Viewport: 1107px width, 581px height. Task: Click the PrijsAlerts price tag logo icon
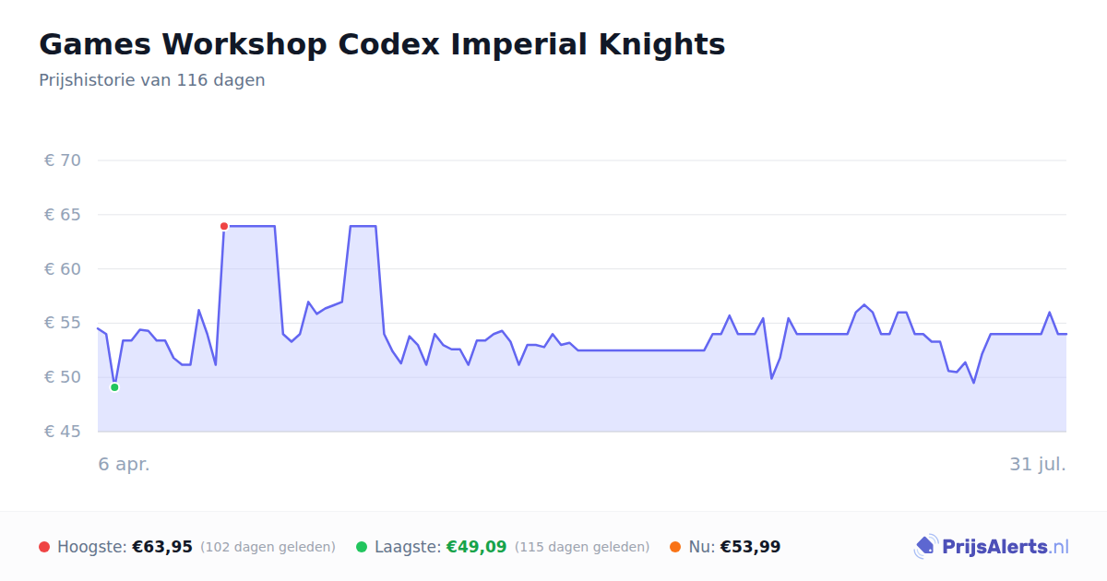pyautogui.click(x=925, y=547)
